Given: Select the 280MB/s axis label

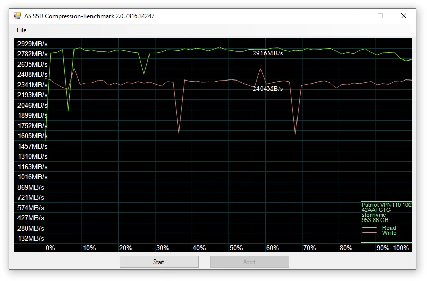Looking at the screenshot, I should [30, 228].
